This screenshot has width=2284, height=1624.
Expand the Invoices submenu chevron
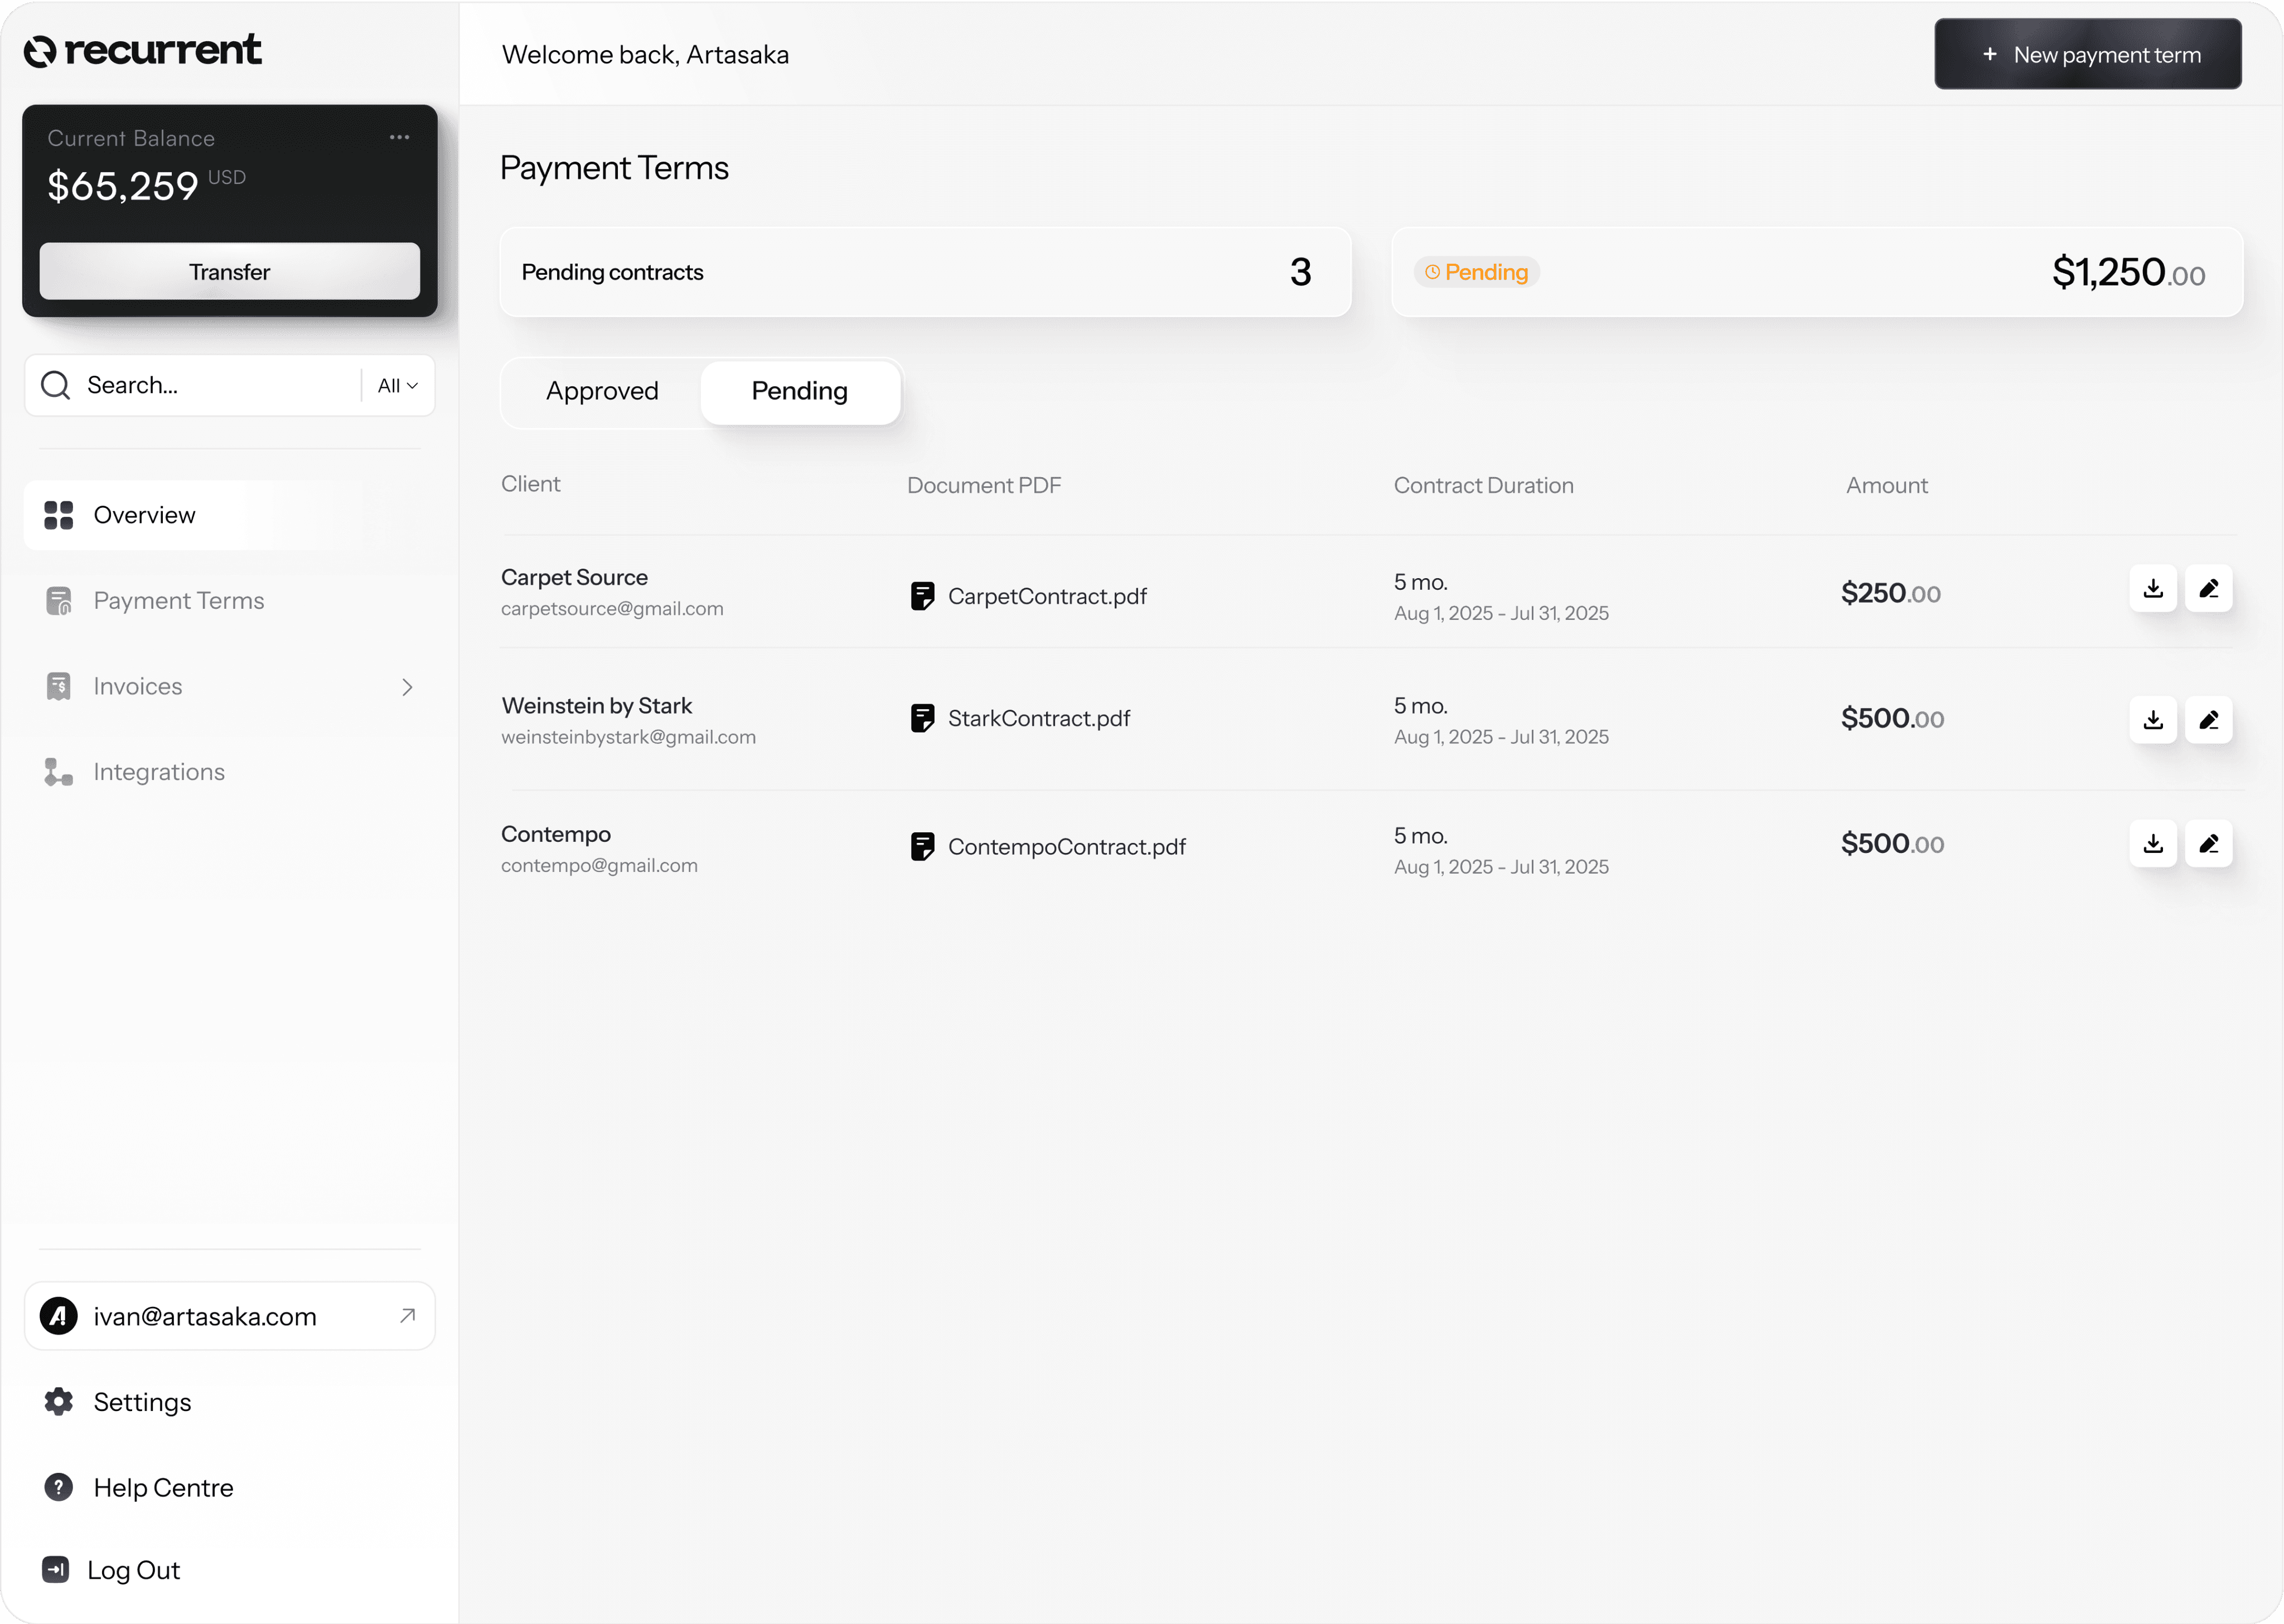(x=407, y=687)
